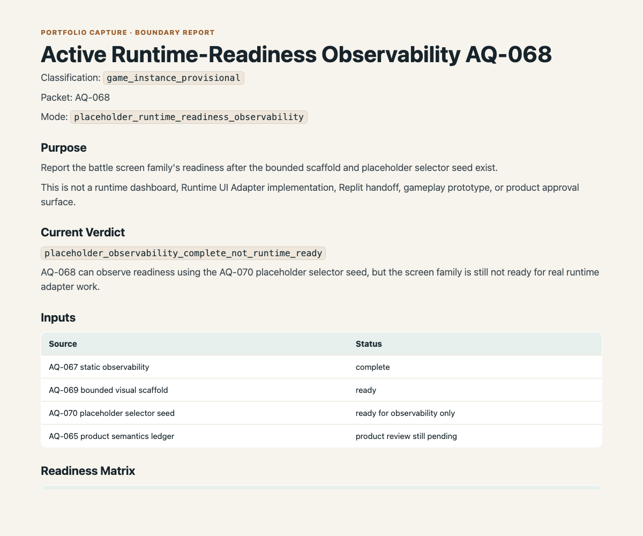Click the sentence starting 'Report the battle screen family's readiness'
643x536 pixels.
point(270,168)
